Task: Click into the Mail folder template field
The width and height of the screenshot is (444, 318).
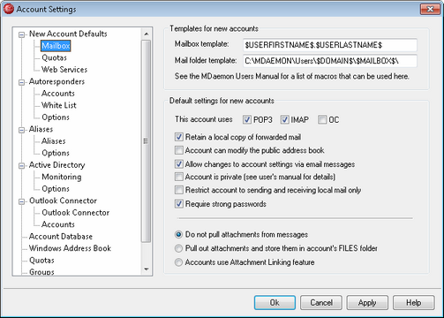Action: (x=330, y=61)
